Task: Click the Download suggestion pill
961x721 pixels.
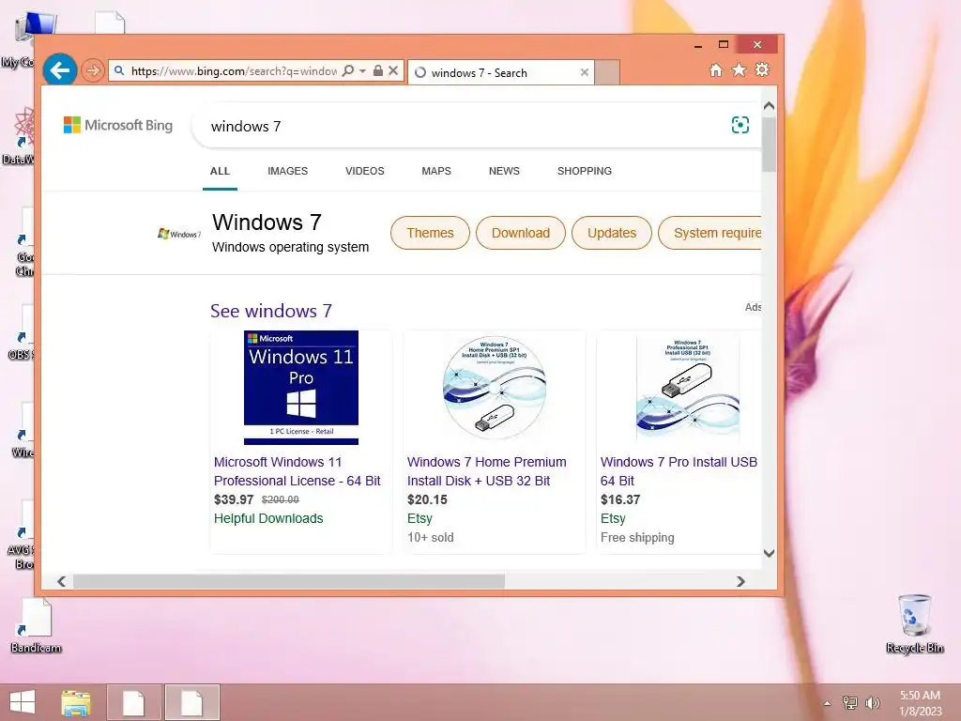Action: (x=520, y=233)
